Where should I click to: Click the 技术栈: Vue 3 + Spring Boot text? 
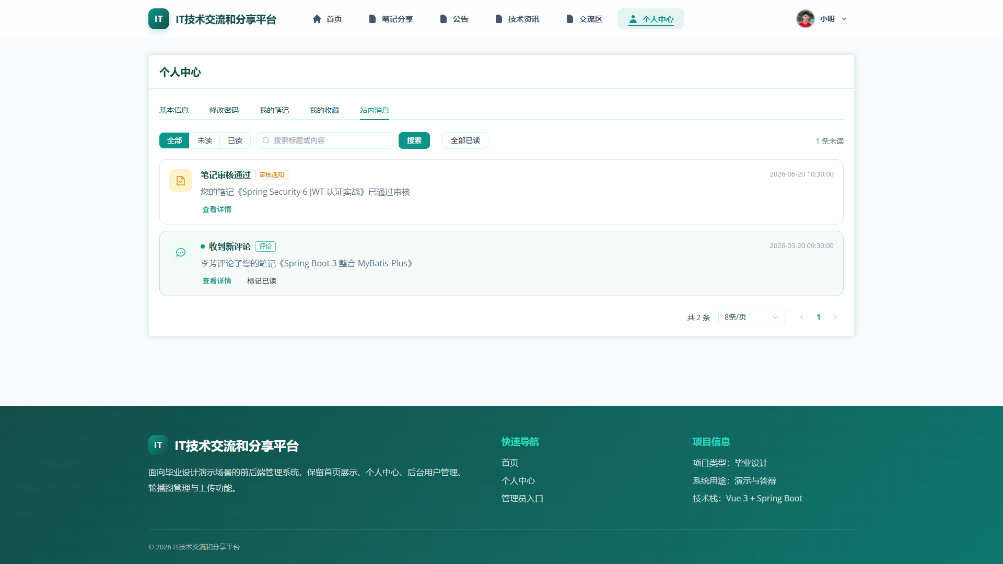748,498
